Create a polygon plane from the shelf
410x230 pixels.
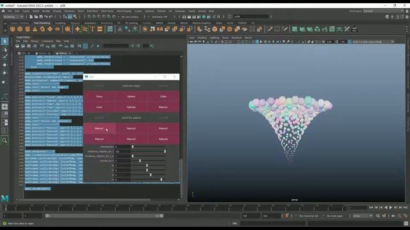tap(50, 29)
